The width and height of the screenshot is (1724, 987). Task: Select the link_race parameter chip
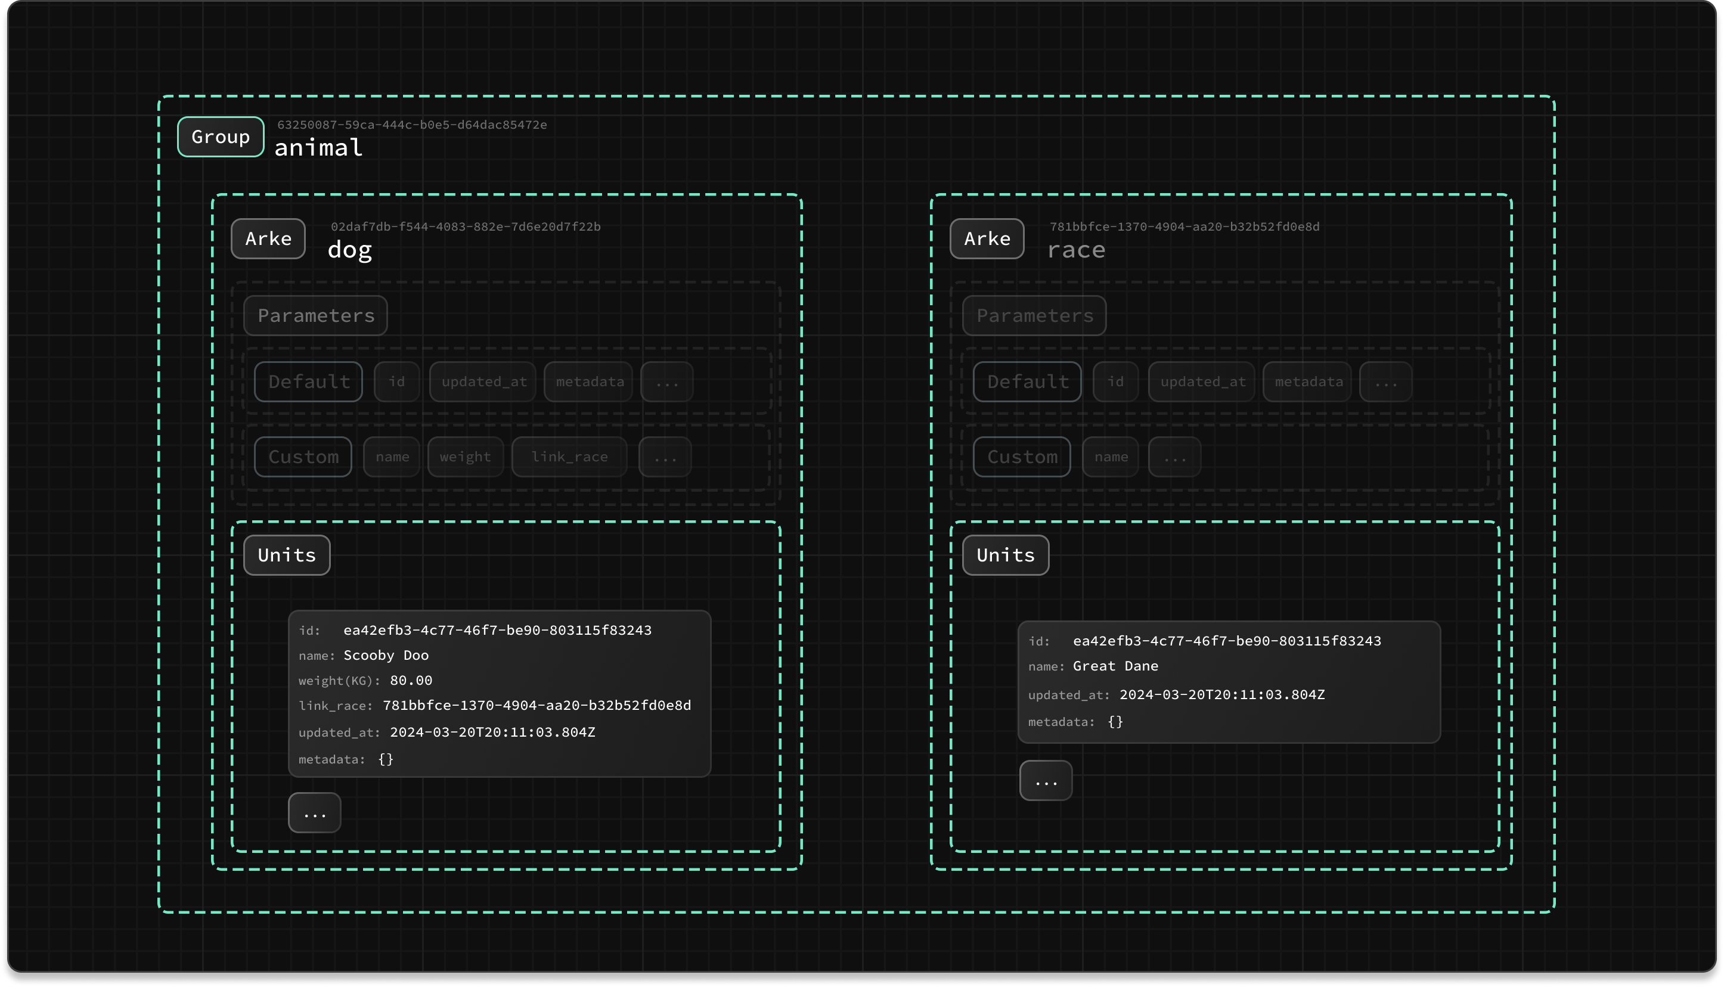tap(569, 457)
